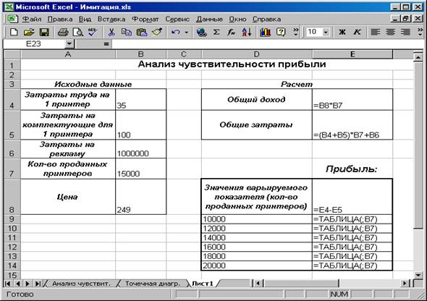Select cell containing formula =E4-E5
The height and width of the screenshot is (301, 427).
coord(352,197)
